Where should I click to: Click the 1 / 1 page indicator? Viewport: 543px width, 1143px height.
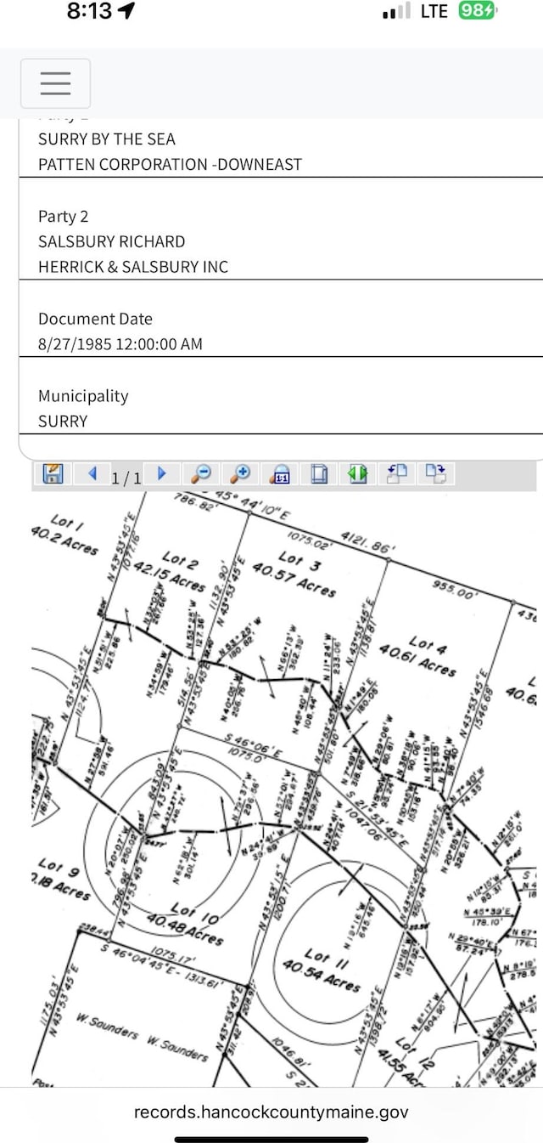tap(126, 478)
